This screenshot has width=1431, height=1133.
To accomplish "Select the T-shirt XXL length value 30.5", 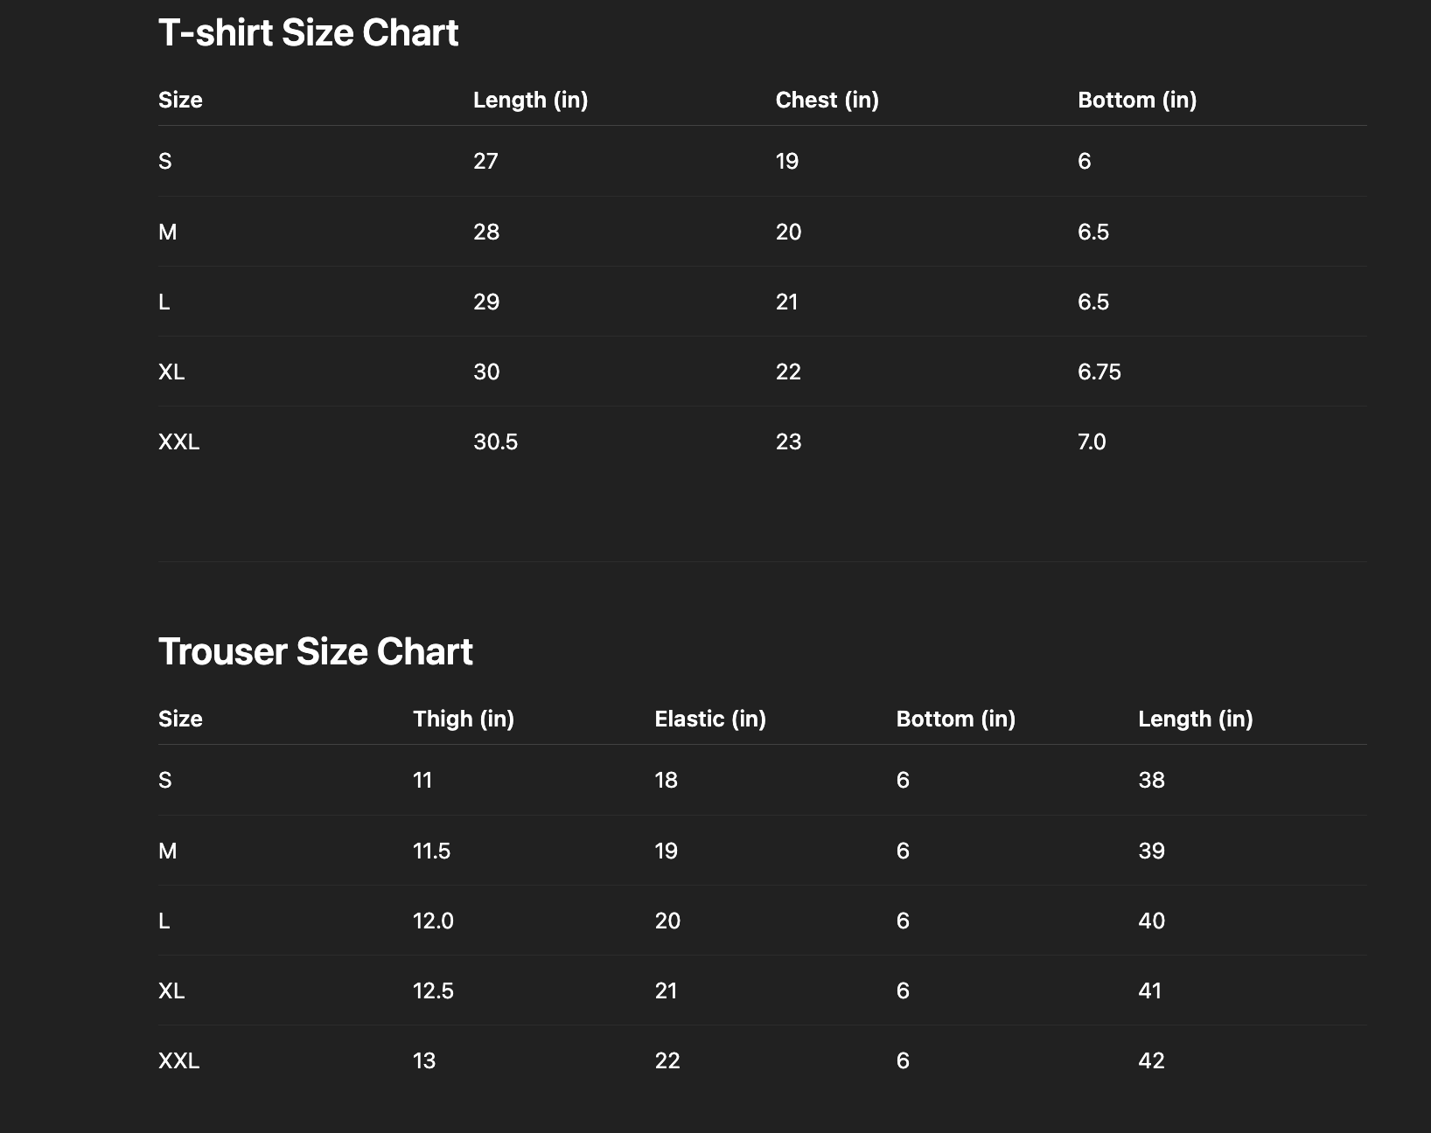I will [495, 442].
